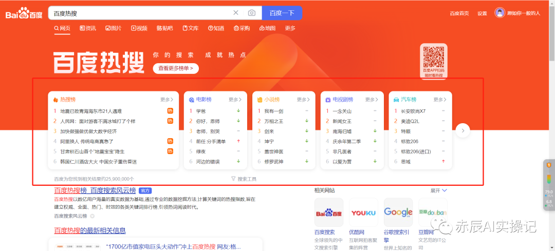555x251 pixels.
Task: Open TV series 以爱为营
Action: (x=342, y=162)
